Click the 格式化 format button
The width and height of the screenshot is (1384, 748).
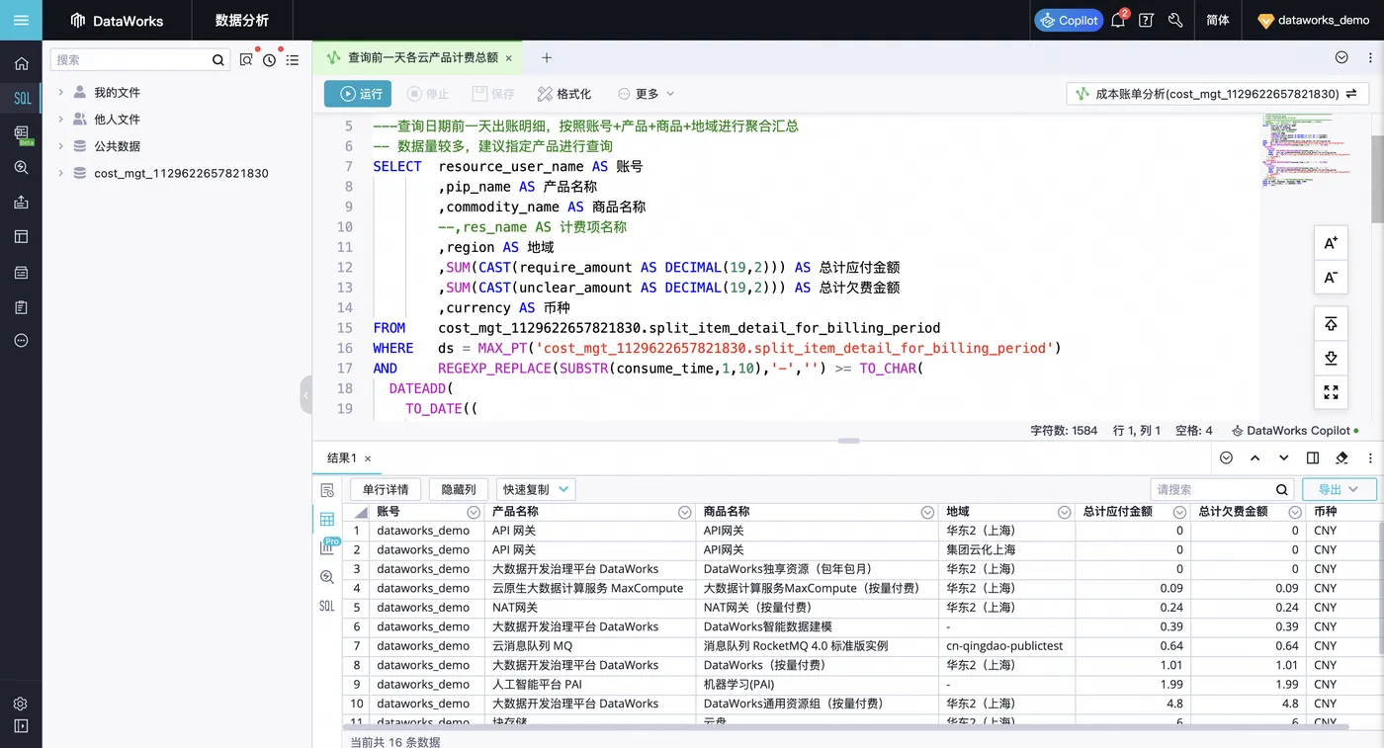point(564,94)
